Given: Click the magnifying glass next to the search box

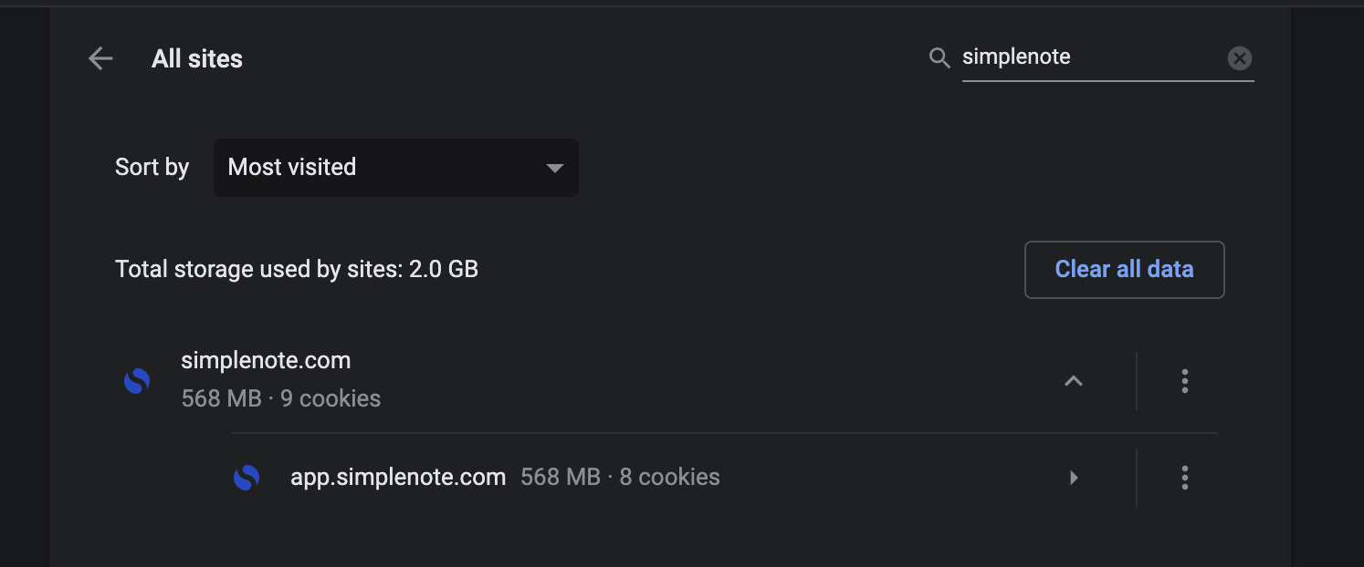Looking at the screenshot, I should [939, 57].
